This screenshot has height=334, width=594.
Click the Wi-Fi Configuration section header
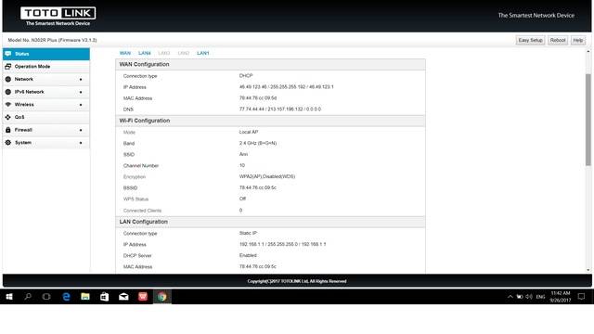click(270, 121)
